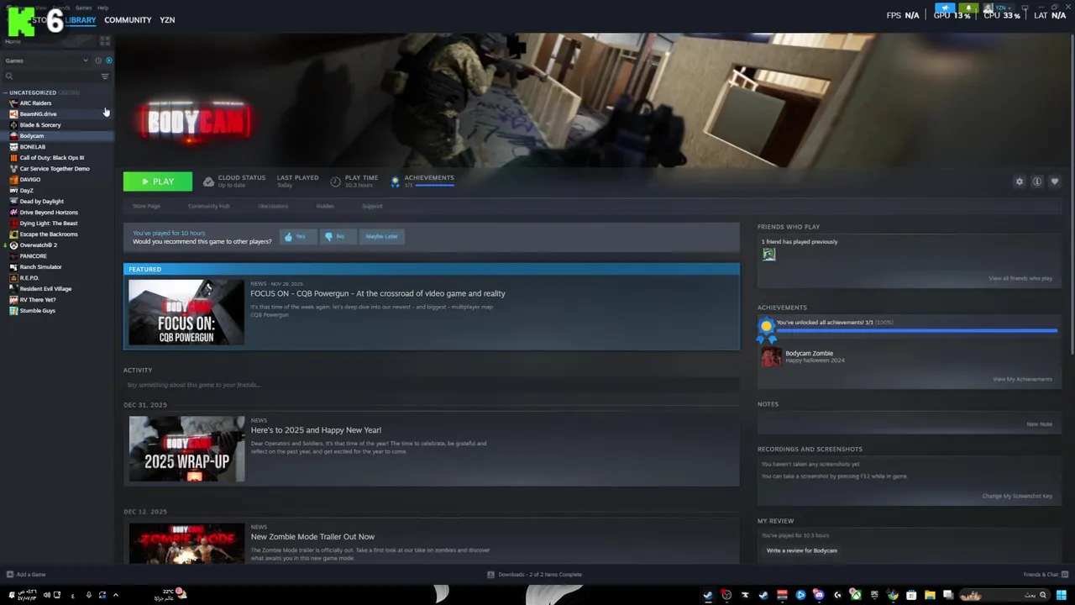The image size is (1075, 605).
Task: Switch to collections grid view icon
Action: (x=105, y=41)
